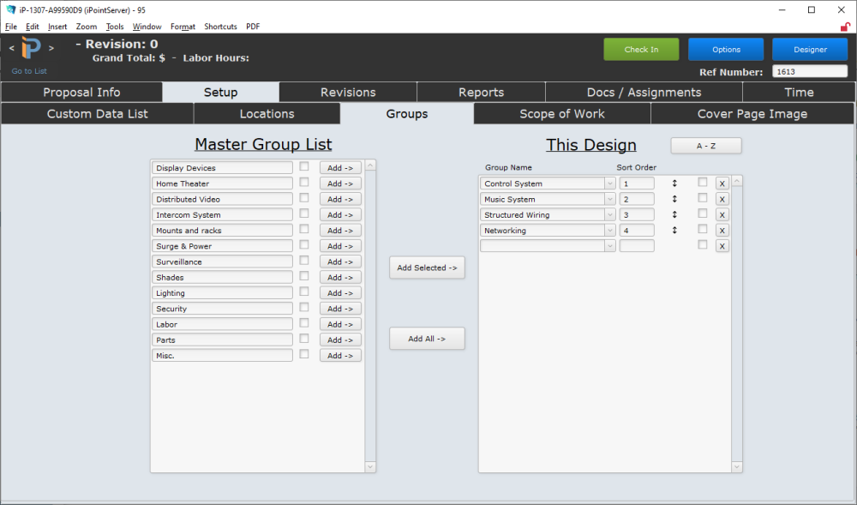Click This Design list scroll-up arrow
Image resolution: width=857 pixels, height=505 pixels.
tap(737, 181)
